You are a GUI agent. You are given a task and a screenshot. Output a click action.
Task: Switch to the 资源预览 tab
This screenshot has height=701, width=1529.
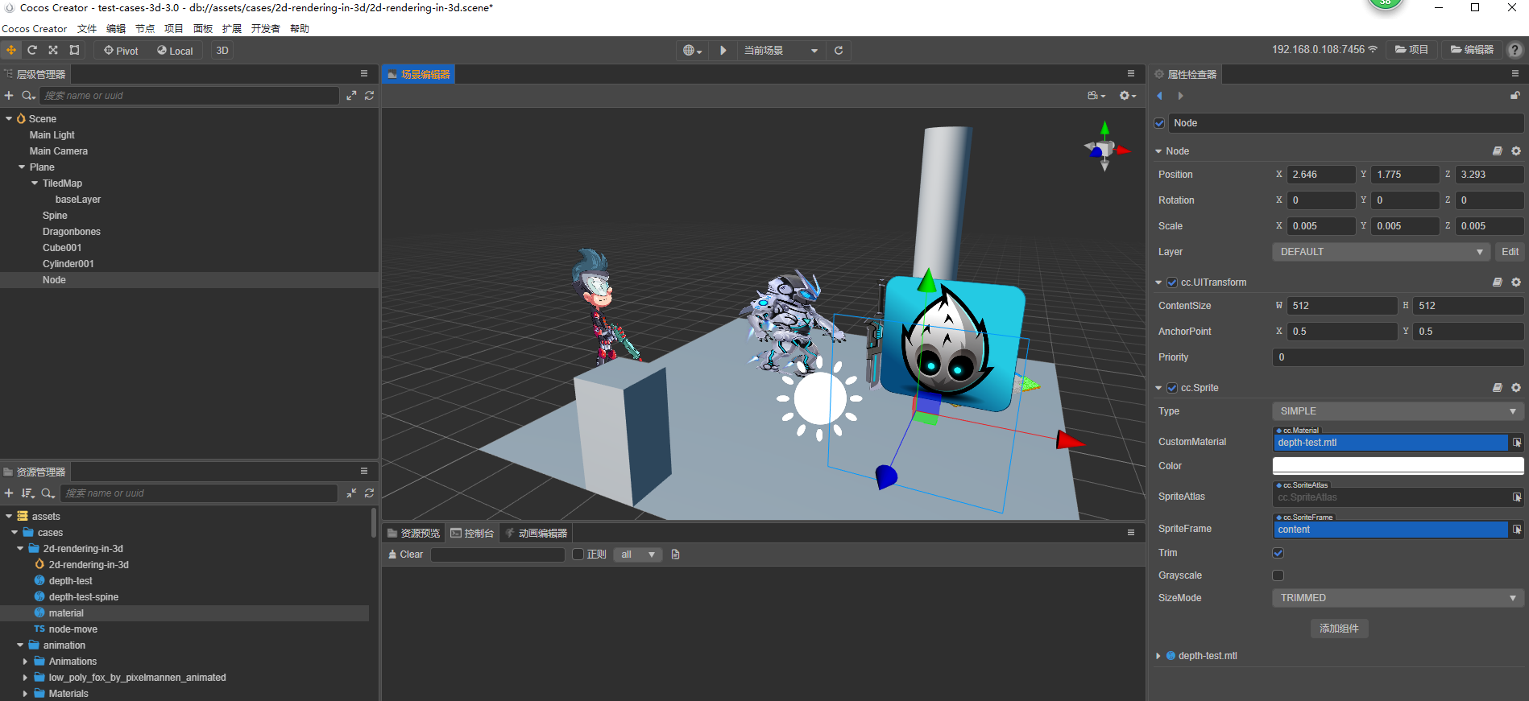pyautogui.click(x=414, y=533)
